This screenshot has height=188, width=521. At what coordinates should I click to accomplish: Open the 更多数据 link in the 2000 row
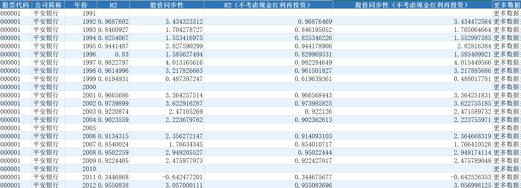(507, 87)
